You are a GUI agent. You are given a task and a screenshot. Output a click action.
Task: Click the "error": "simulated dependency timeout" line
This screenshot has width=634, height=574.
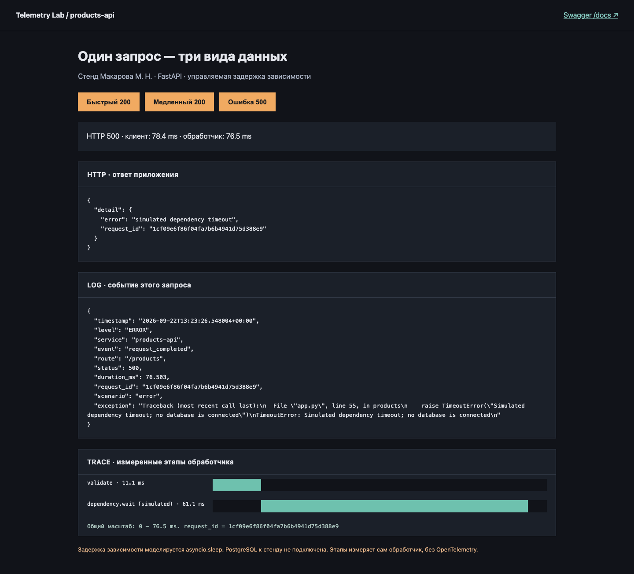(x=170, y=219)
